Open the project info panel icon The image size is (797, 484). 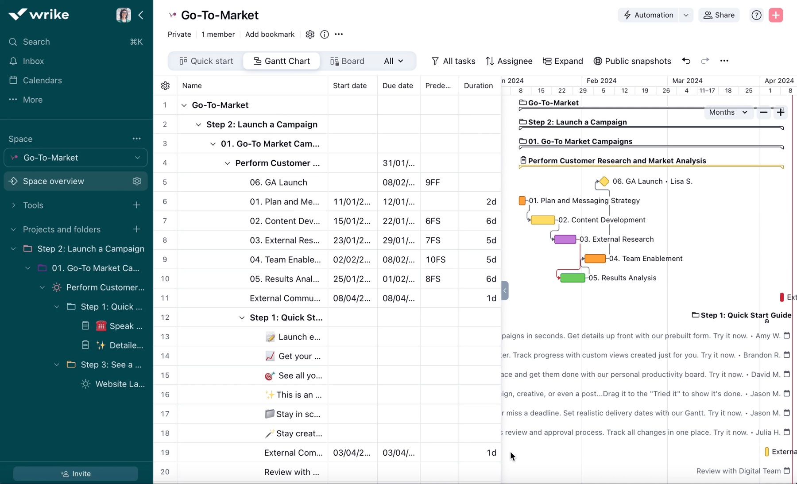tap(325, 34)
